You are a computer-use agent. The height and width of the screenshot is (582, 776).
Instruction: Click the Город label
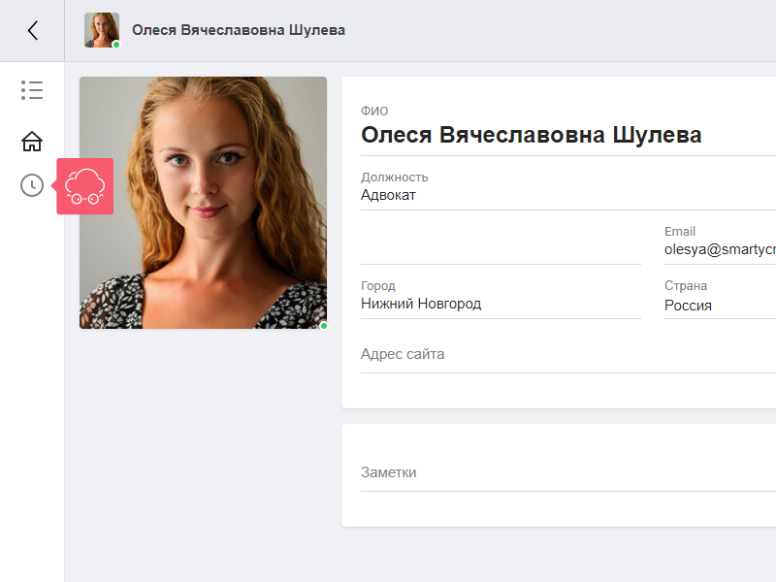click(x=378, y=285)
